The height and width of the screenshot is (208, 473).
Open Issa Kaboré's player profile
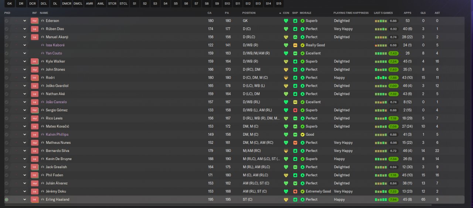click(x=55, y=45)
